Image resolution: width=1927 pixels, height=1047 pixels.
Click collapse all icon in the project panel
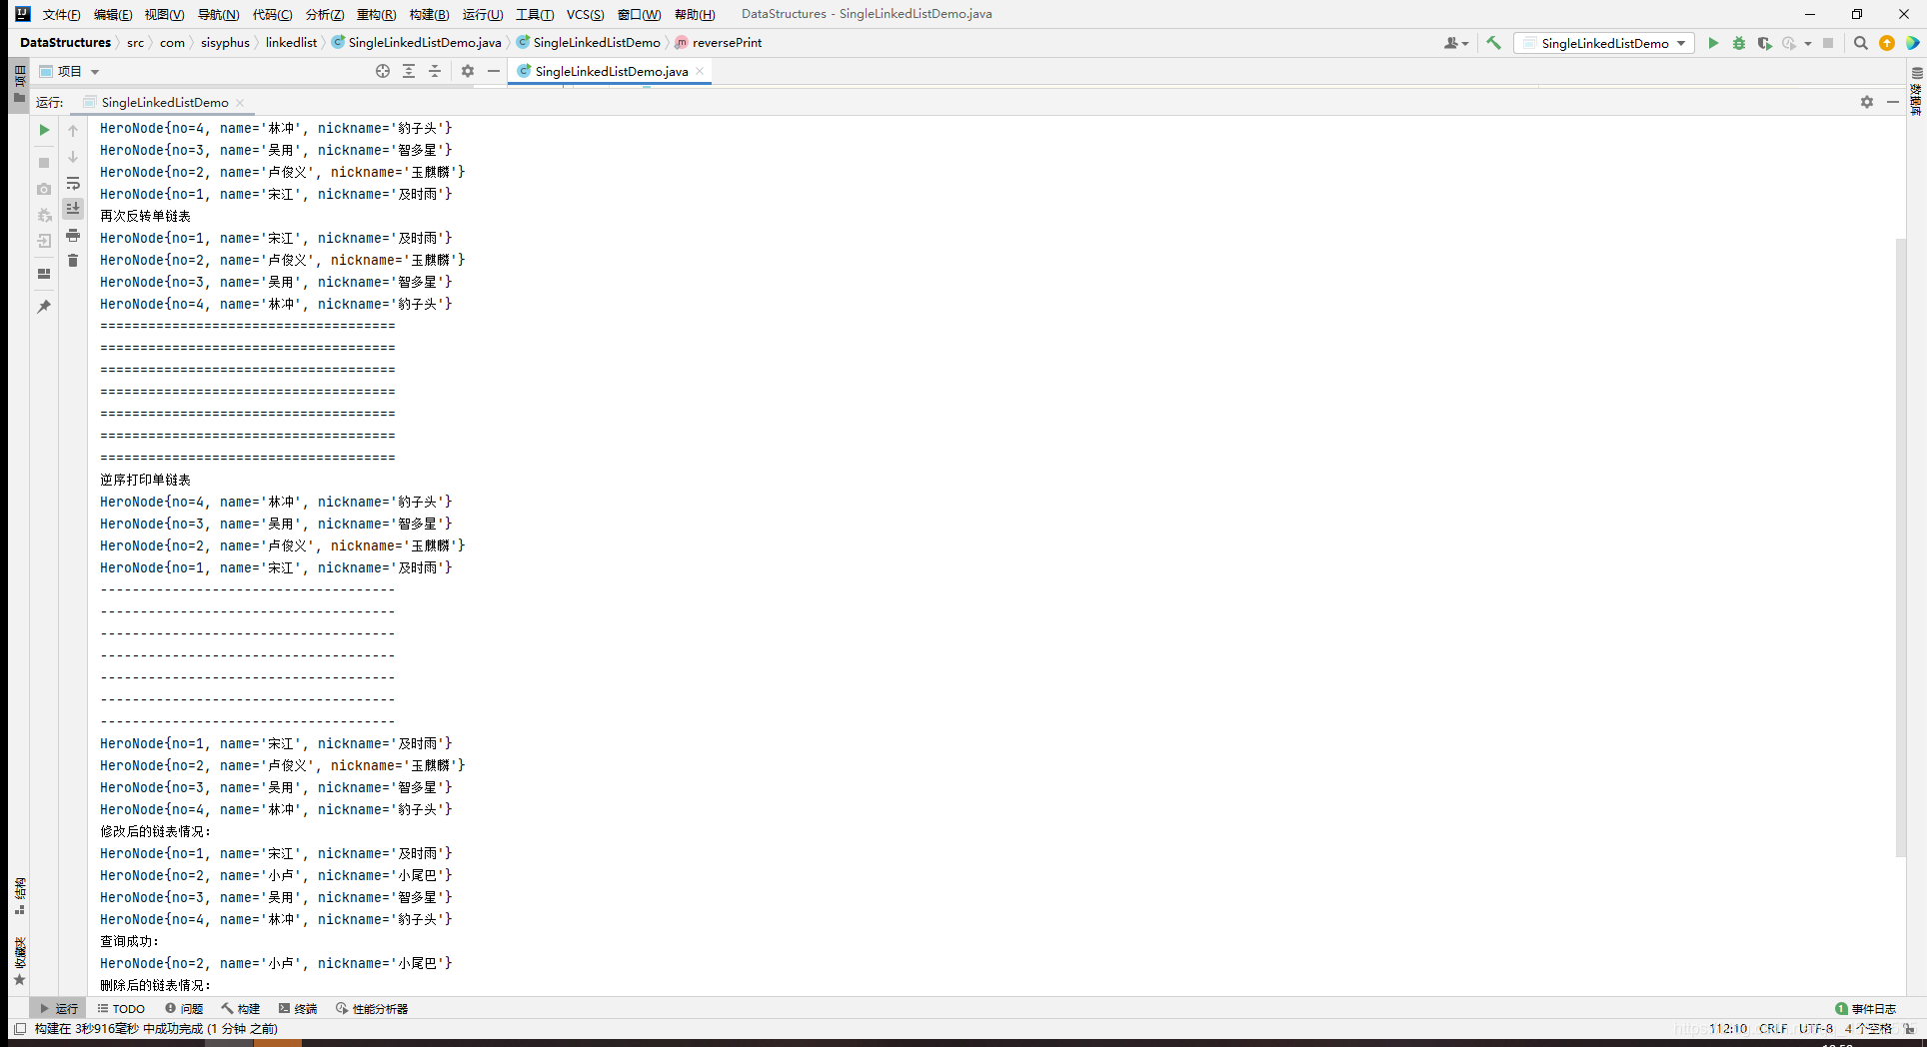point(435,71)
